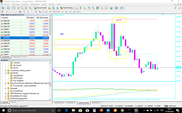Open the new chart dropdown arrow
The height and width of the screenshot is (113, 182).
click(5, 8)
